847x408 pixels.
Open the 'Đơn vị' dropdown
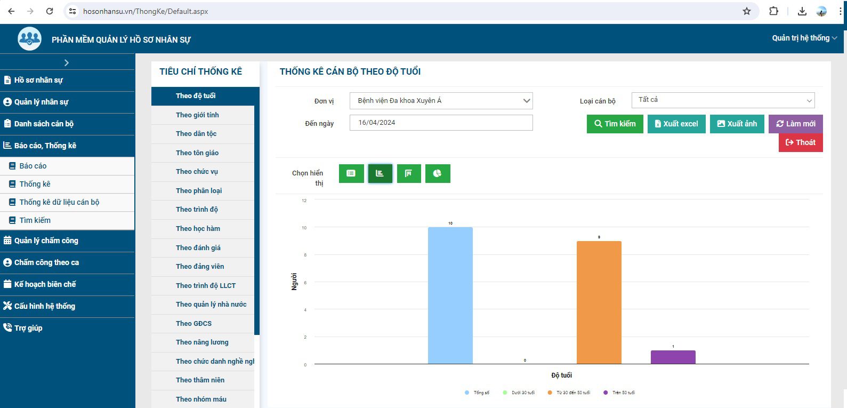(441, 101)
